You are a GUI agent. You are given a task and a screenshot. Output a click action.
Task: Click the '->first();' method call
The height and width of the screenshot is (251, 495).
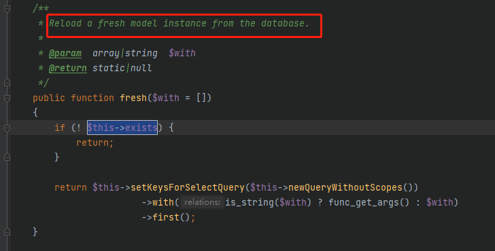coord(169,217)
